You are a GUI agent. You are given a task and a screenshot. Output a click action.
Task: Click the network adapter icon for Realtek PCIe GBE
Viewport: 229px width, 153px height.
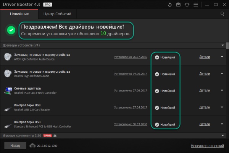(8, 91)
